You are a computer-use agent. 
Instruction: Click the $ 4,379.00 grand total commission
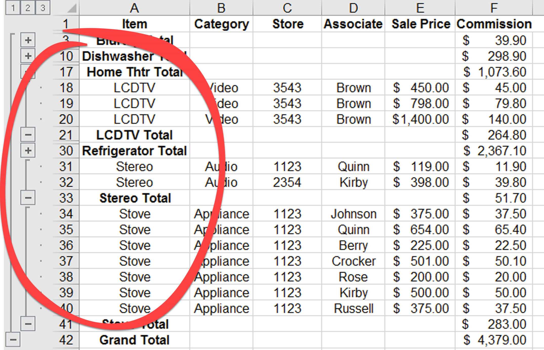(x=494, y=340)
